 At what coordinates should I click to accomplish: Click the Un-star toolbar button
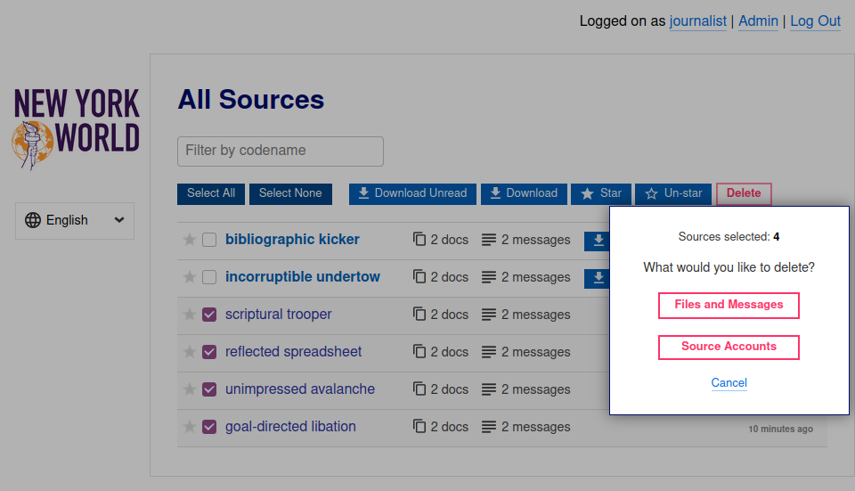(673, 193)
